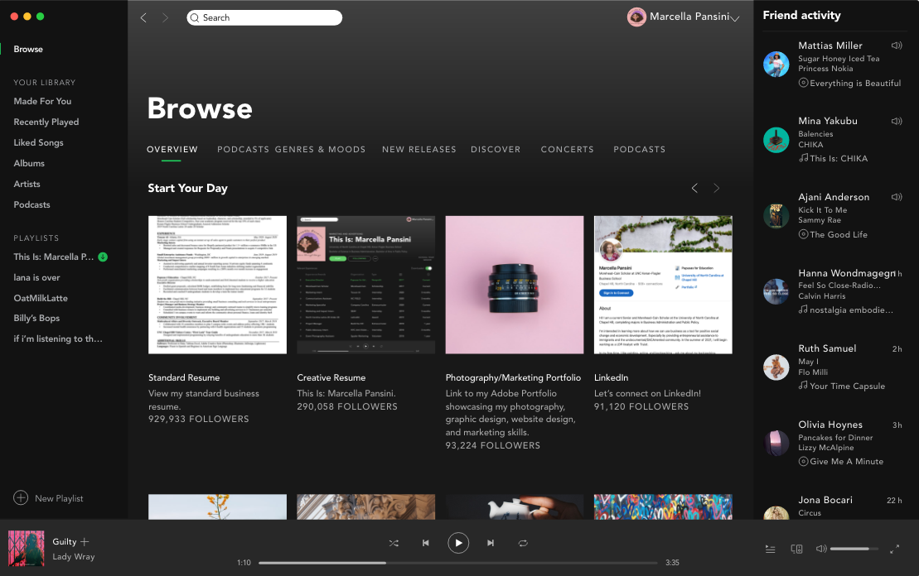Open the Standard Resume thumbnail
Viewport: 919px width, 576px height.
click(x=217, y=285)
